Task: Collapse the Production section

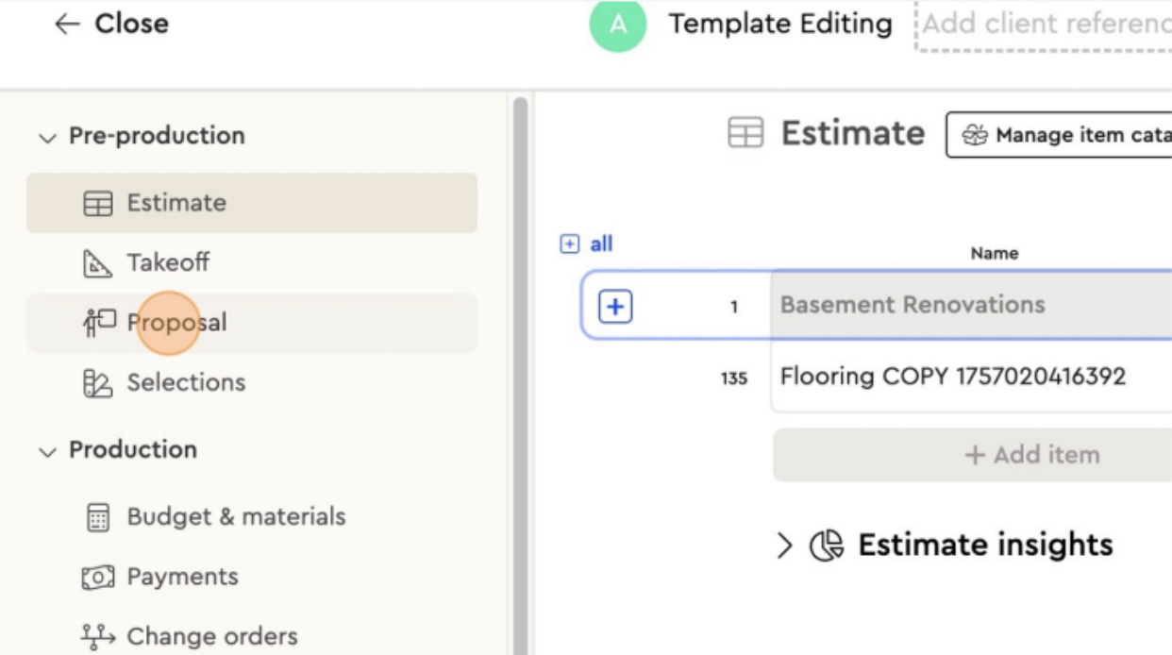Action: tap(47, 452)
